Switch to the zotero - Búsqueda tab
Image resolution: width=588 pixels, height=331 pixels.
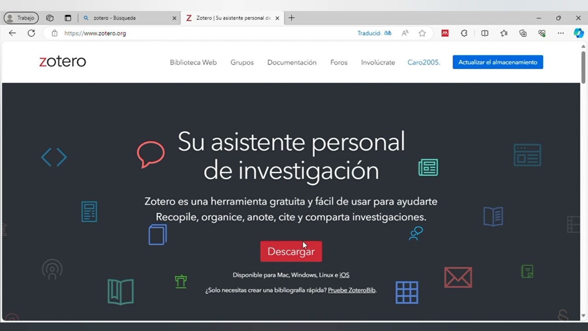click(x=130, y=18)
